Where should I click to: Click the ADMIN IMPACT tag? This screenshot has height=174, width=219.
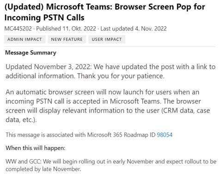[x=24, y=39]
